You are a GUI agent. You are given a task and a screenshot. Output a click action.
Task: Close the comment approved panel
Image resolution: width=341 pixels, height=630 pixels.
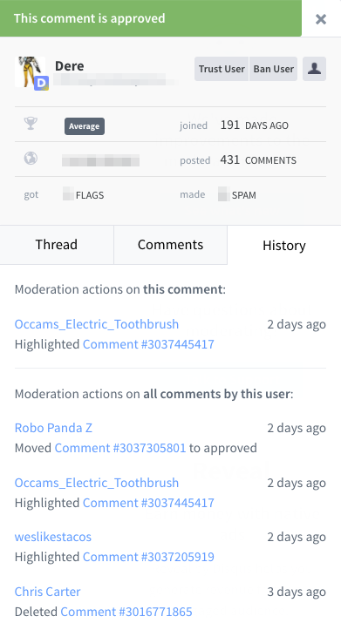click(320, 19)
